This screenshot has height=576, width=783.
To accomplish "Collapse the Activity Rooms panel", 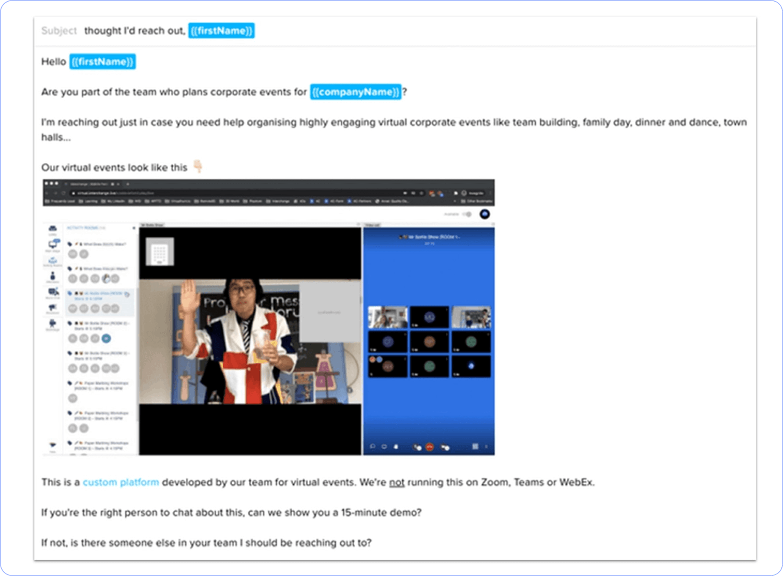I will tap(134, 228).
